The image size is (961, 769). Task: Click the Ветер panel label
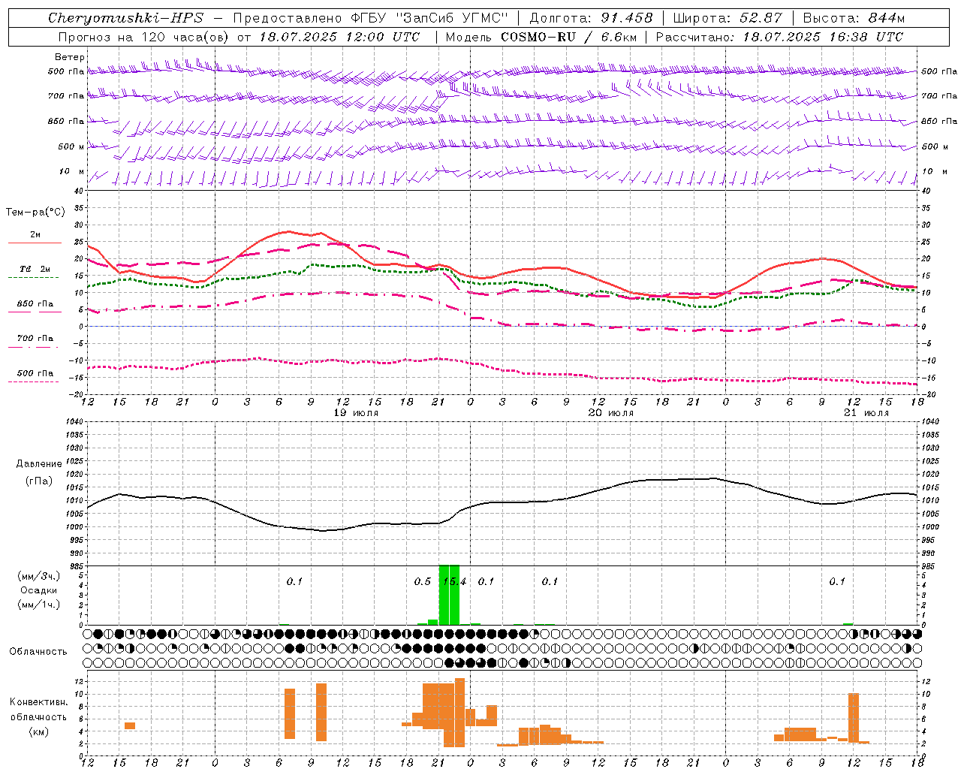tap(70, 57)
